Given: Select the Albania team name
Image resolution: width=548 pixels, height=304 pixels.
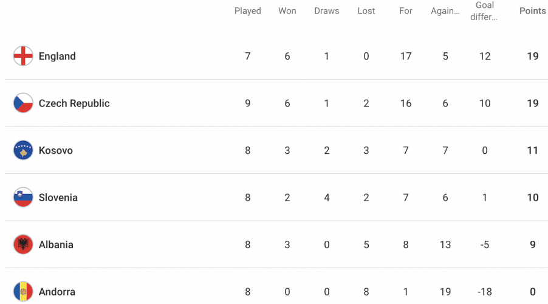Looking at the screenshot, I should [x=56, y=245].
